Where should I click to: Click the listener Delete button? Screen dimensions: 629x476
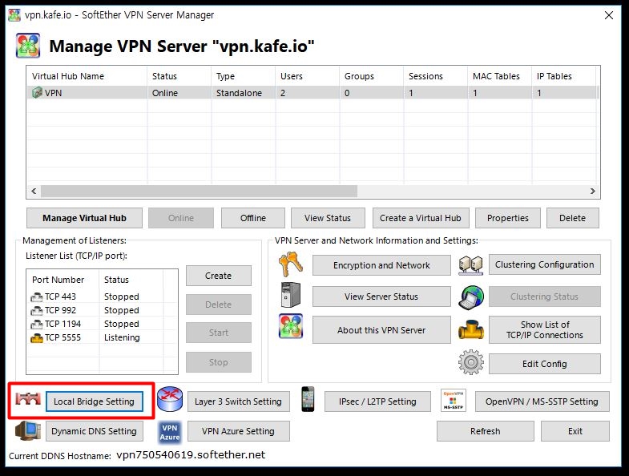(219, 305)
